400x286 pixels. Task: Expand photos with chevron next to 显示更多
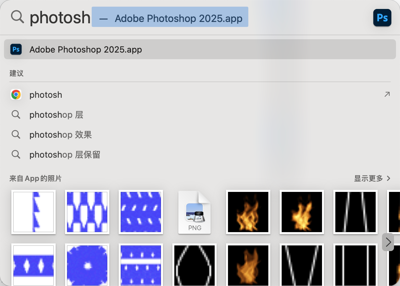click(x=388, y=179)
